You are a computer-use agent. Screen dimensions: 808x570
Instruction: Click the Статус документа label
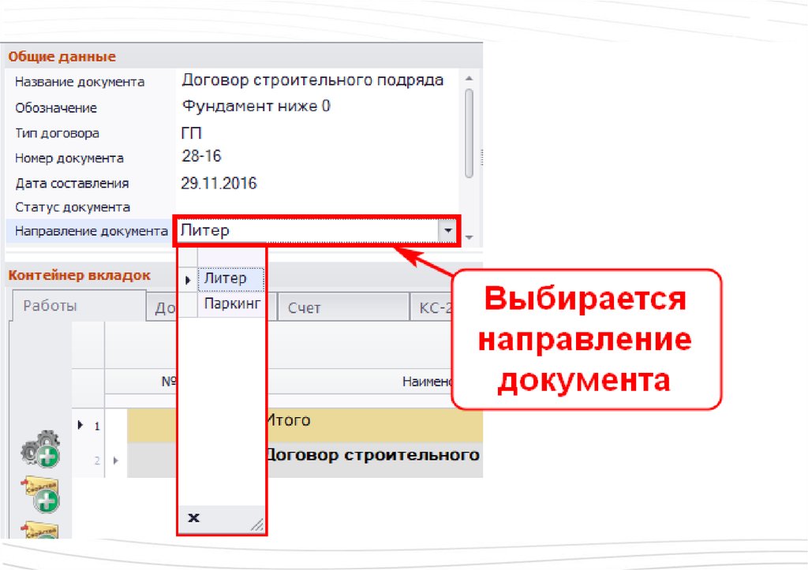tap(72, 207)
